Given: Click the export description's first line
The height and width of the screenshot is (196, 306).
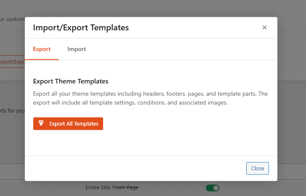Looking at the screenshot, I should point(150,94).
